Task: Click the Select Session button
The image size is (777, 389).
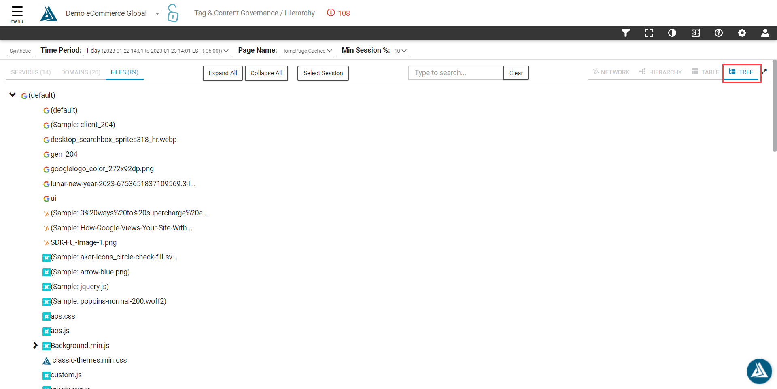Action: (x=323, y=73)
